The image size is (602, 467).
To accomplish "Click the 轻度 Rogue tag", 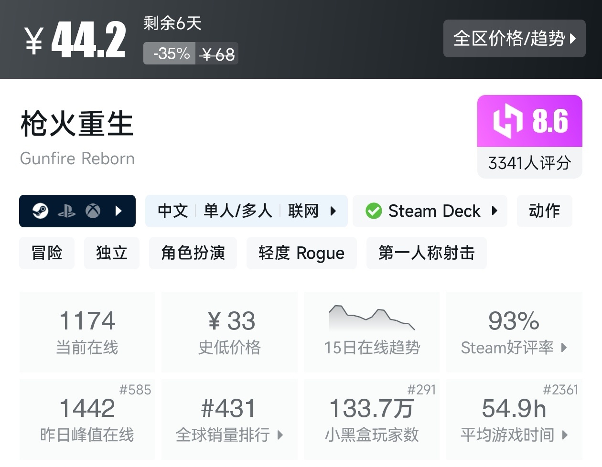I will 301,253.
